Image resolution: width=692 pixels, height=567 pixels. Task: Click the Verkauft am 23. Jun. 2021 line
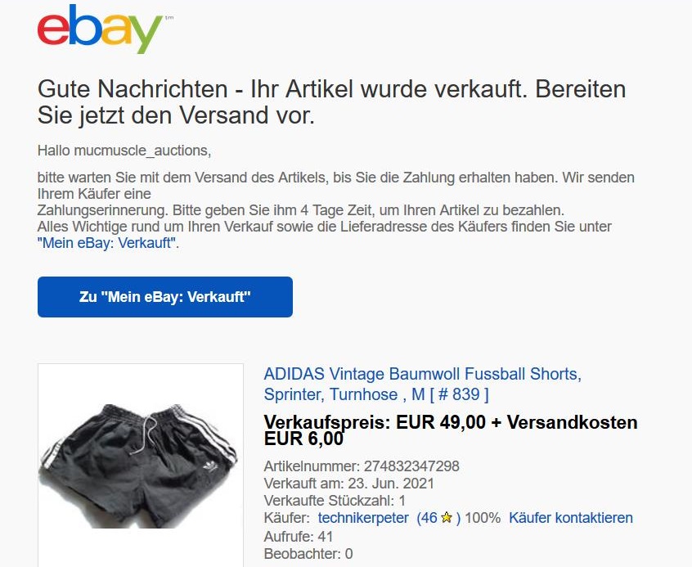coord(348,484)
